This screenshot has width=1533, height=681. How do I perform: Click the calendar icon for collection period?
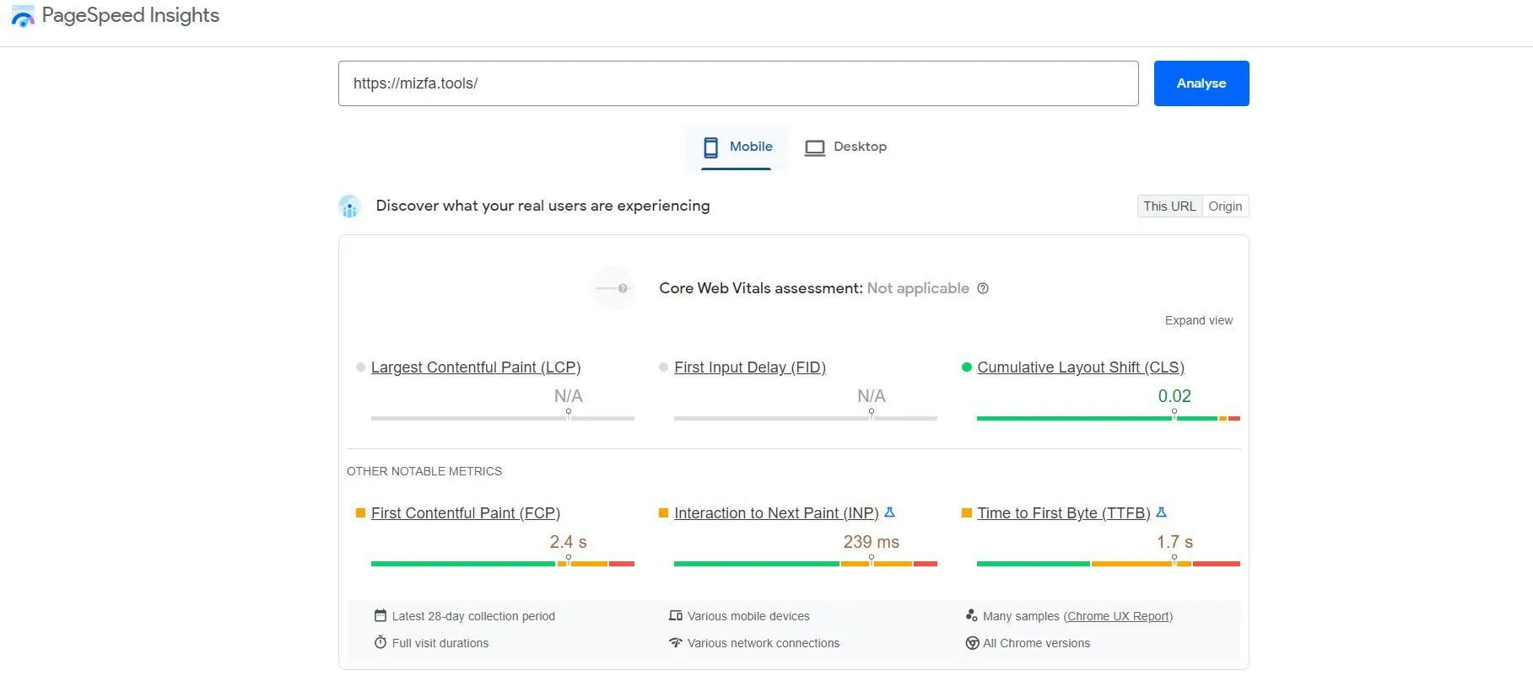(381, 616)
